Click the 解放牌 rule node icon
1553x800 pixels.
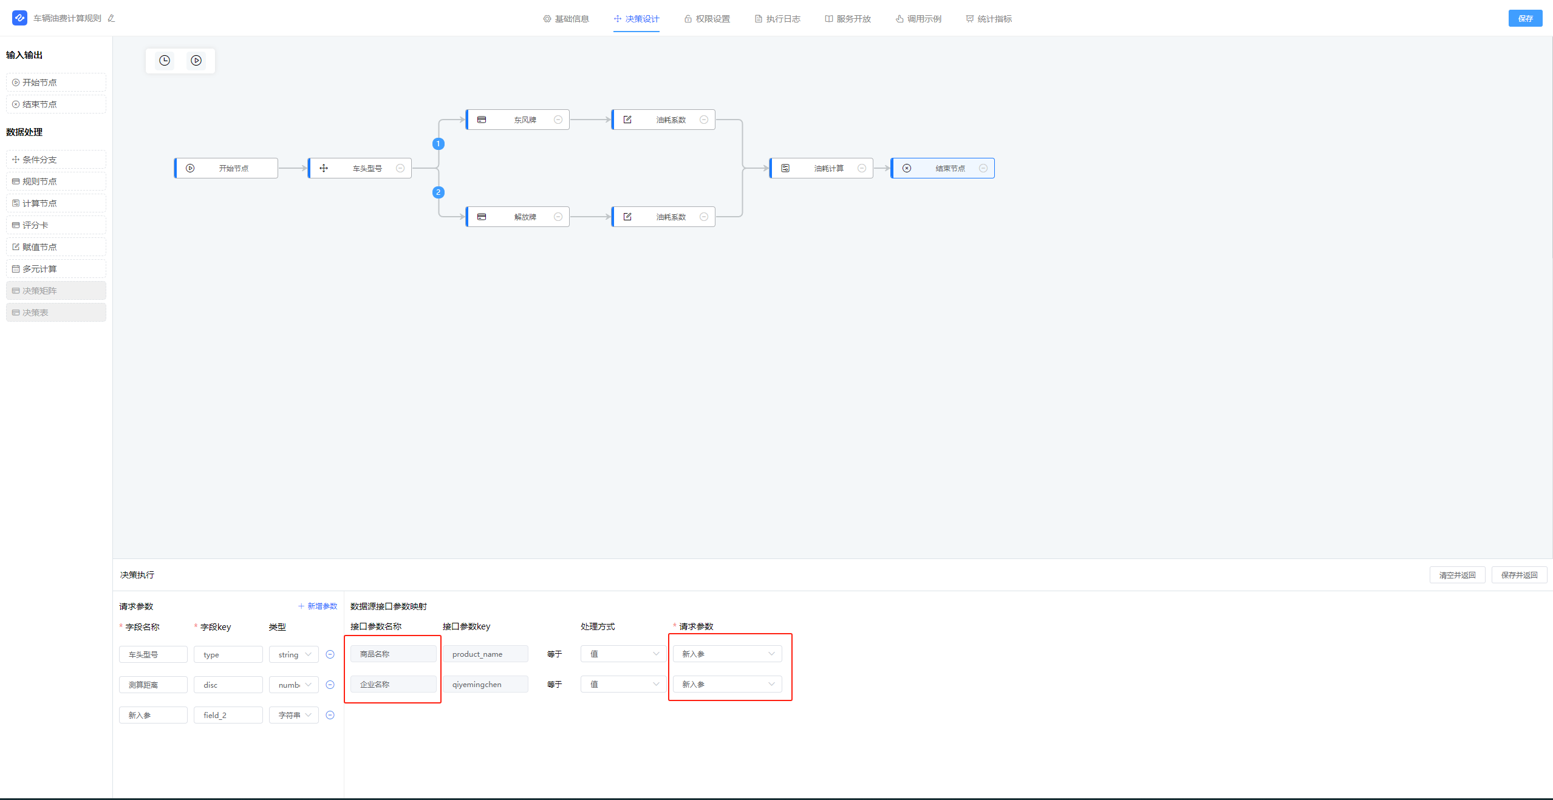(482, 217)
